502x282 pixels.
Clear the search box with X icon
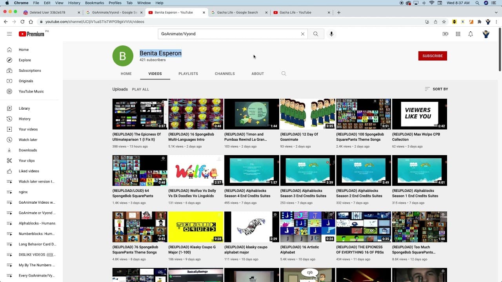(x=303, y=34)
